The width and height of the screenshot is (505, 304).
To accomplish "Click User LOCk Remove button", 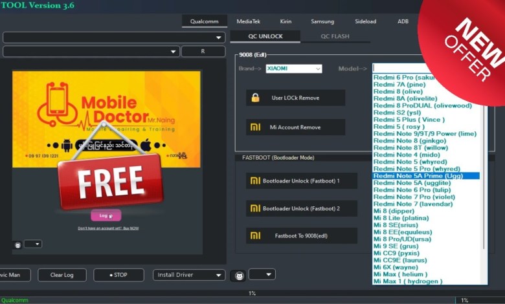I will [x=295, y=98].
